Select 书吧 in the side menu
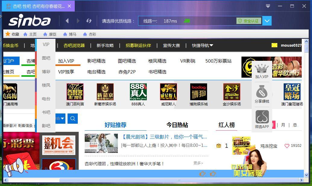 point(46,112)
